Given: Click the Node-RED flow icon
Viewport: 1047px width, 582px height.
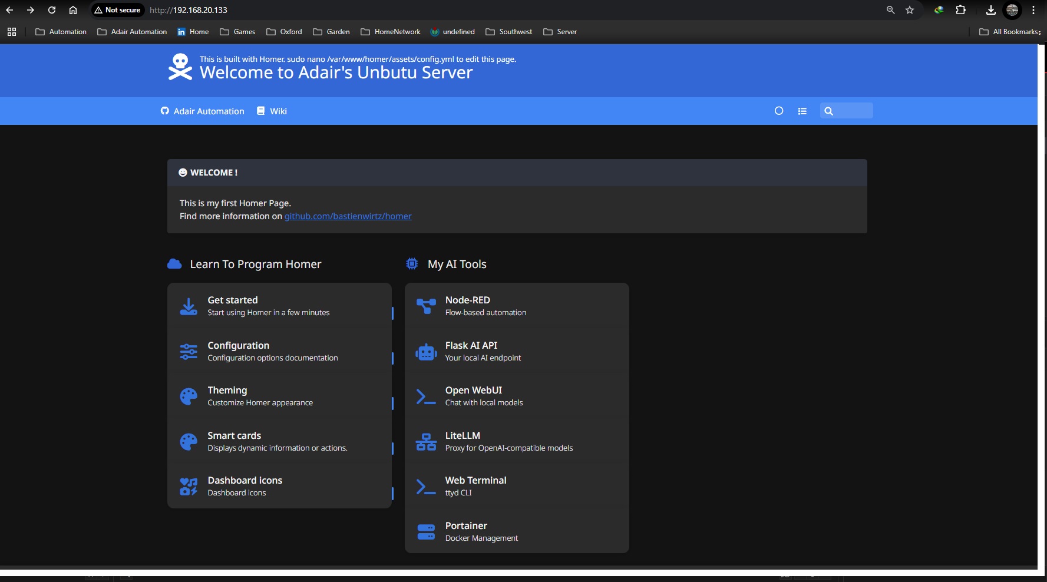Looking at the screenshot, I should pyautogui.click(x=425, y=306).
